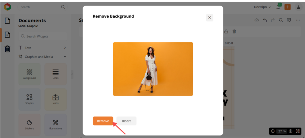
Task: Collapse the Graphics and Media section
Action: (42, 57)
